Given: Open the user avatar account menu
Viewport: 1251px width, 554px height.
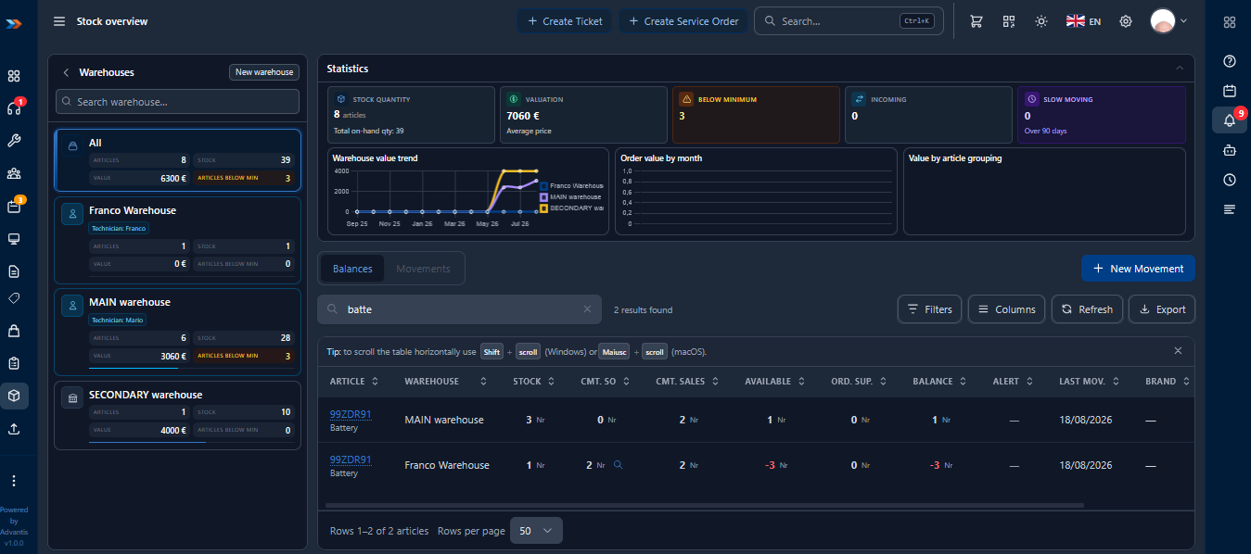Looking at the screenshot, I should click(x=1168, y=21).
